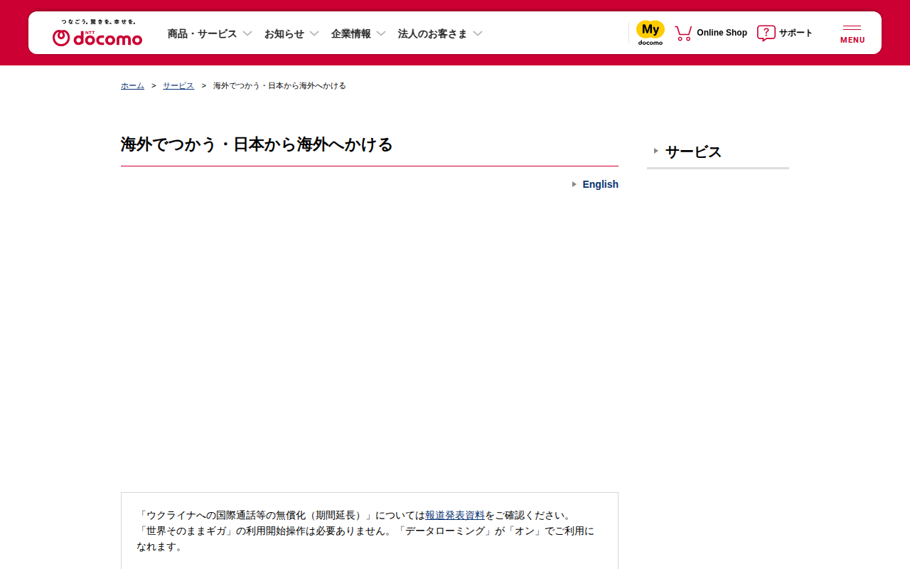
Task: Click the arrow beside the English link
Action: point(574,184)
